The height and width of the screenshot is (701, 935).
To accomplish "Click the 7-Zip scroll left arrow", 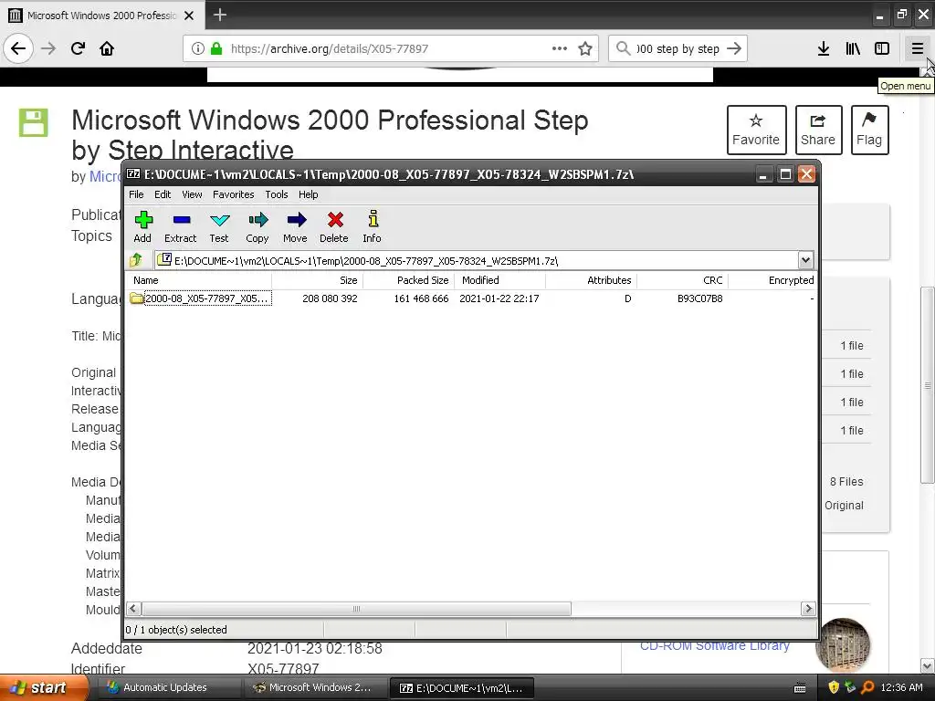I will pos(133,609).
